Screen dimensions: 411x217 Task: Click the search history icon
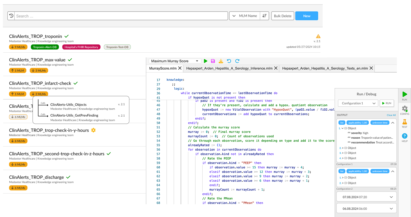pos(11,16)
